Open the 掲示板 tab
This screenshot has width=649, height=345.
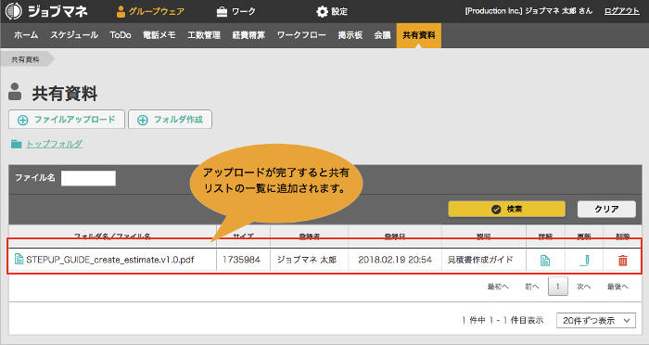(x=350, y=35)
